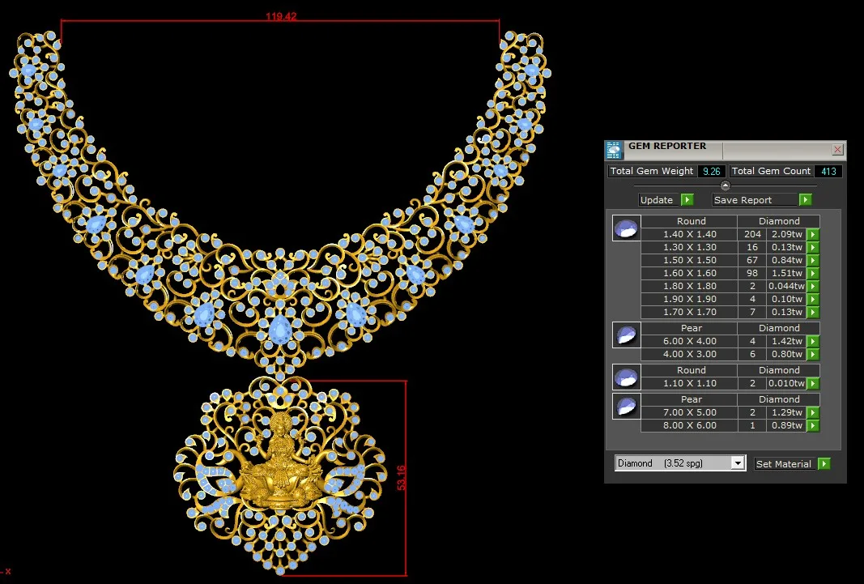Image resolution: width=864 pixels, height=584 pixels.
Task: Click the Gem Reporter panel icon
Action: [x=614, y=150]
